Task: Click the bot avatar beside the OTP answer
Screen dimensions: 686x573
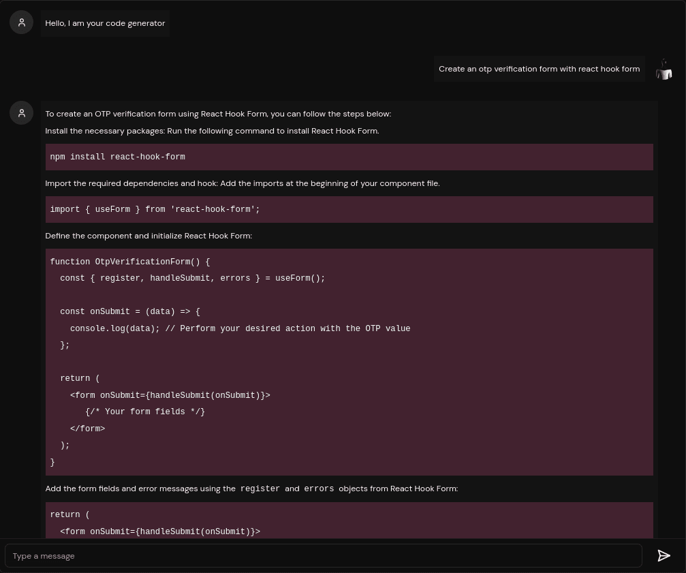Action: (22, 113)
